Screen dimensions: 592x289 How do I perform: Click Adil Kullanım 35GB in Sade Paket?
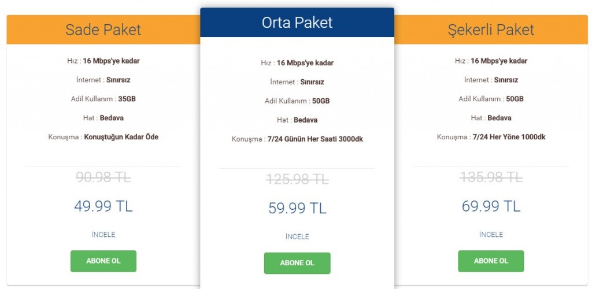tap(103, 99)
